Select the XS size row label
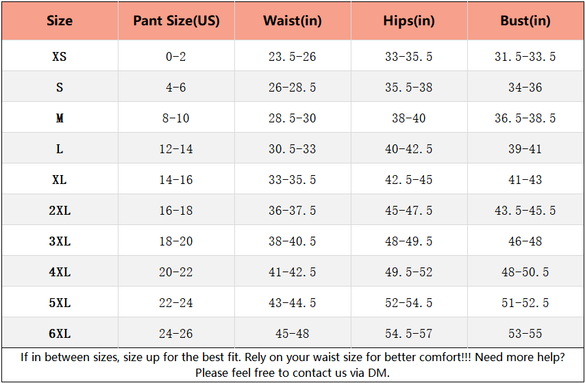The height and width of the screenshot is (383, 585). (60, 57)
